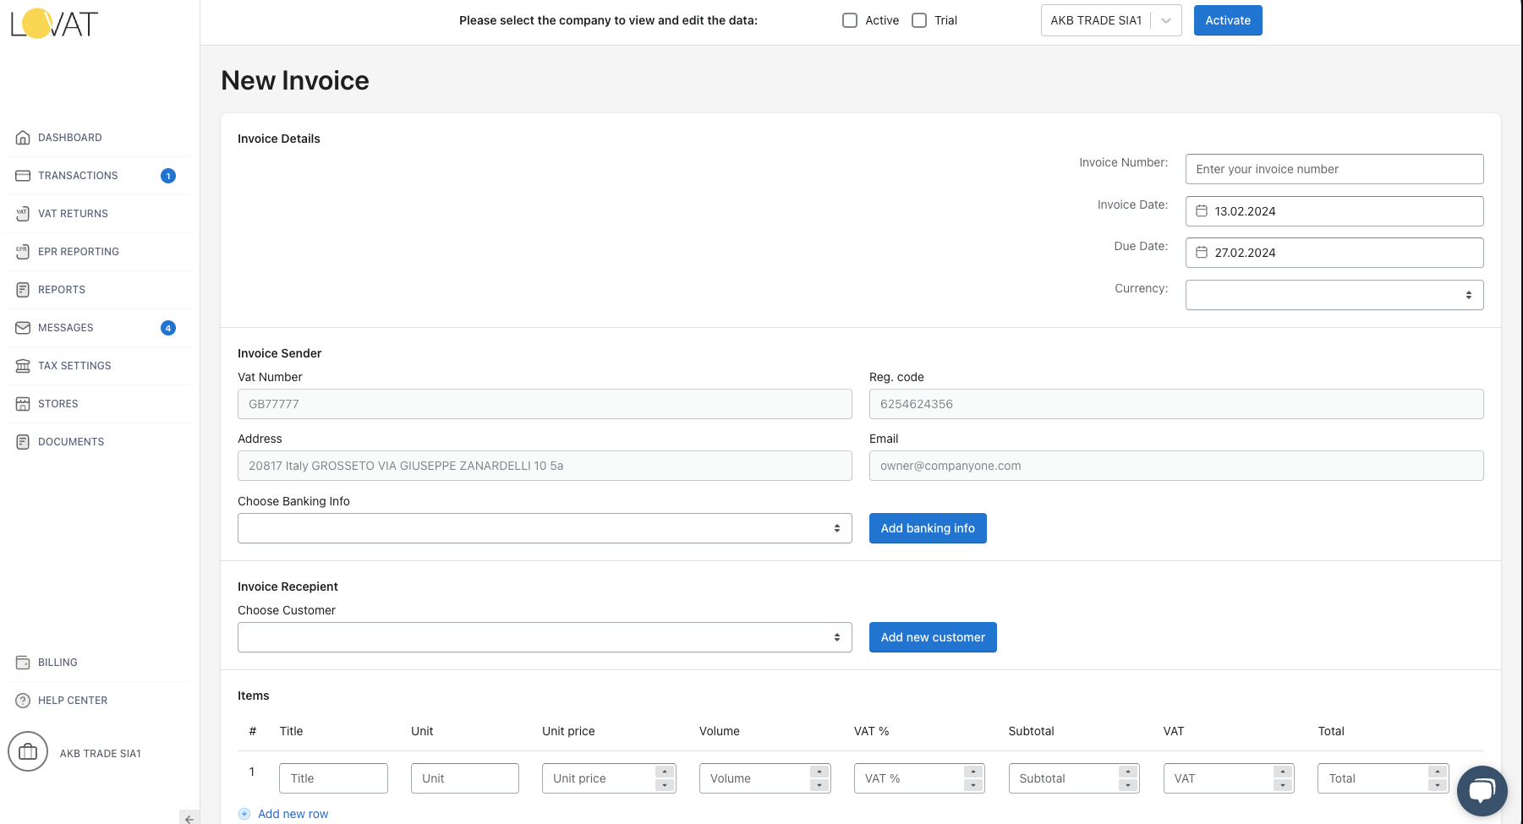Click the Activate button

pyautogui.click(x=1228, y=20)
